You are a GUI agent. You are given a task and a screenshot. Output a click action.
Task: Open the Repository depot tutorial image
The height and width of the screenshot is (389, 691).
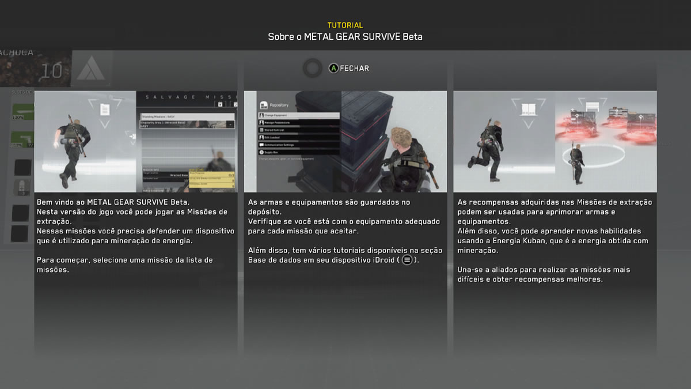click(345, 141)
